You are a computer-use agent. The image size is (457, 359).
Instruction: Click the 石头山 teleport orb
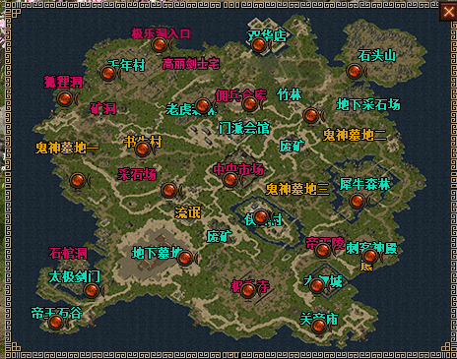355,71
